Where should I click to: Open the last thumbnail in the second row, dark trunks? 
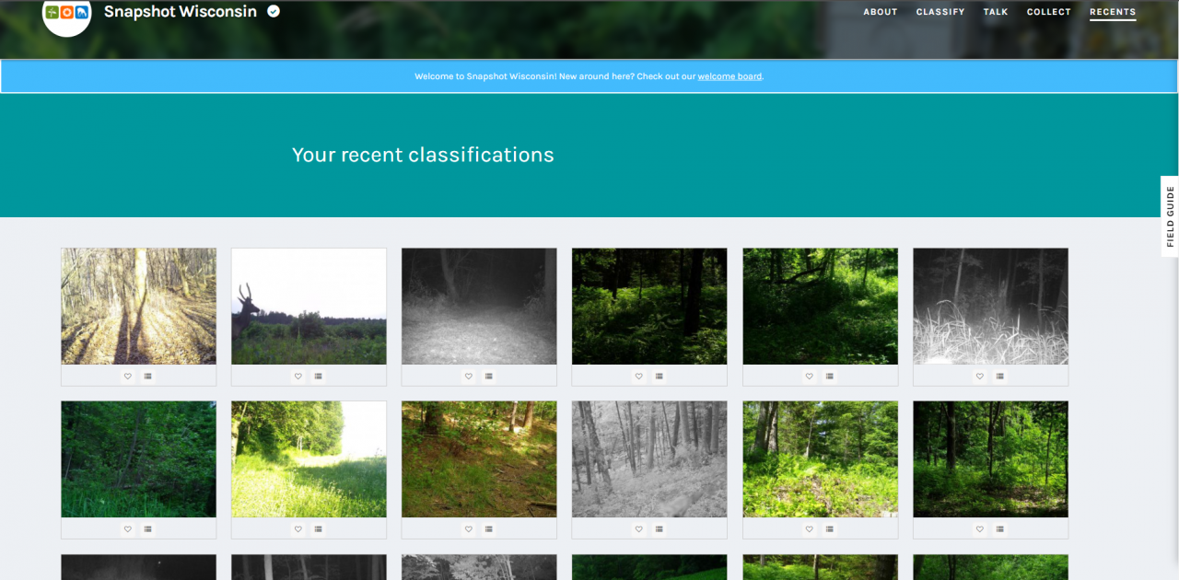pos(991,459)
